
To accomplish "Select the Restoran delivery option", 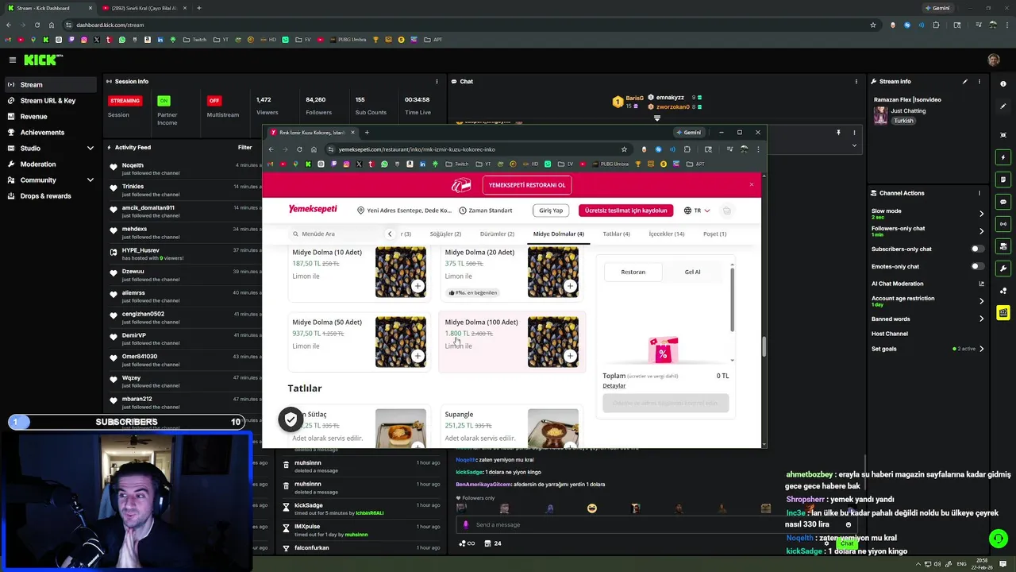I will (x=633, y=272).
